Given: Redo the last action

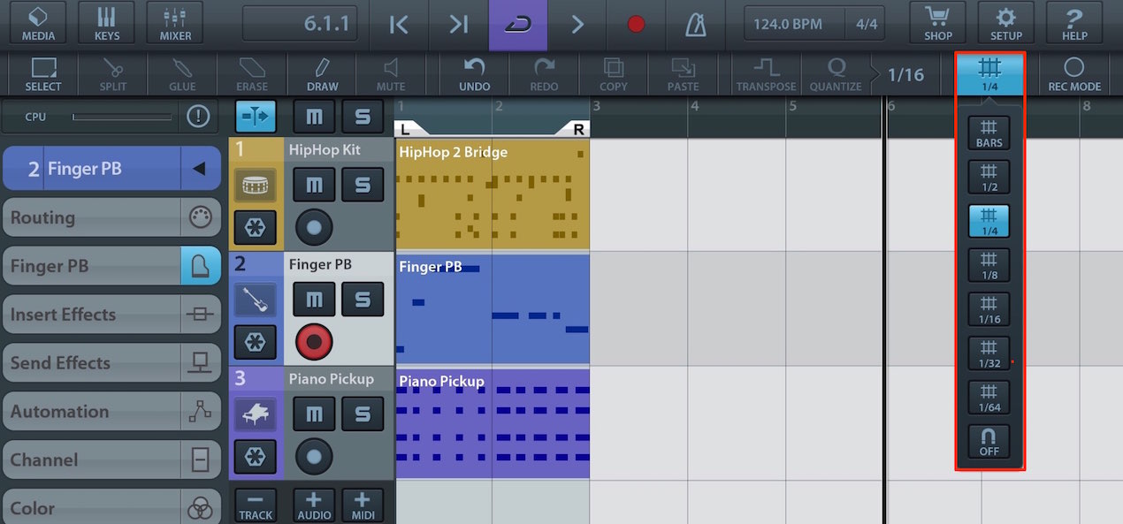Looking at the screenshot, I should click(x=544, y=74).
